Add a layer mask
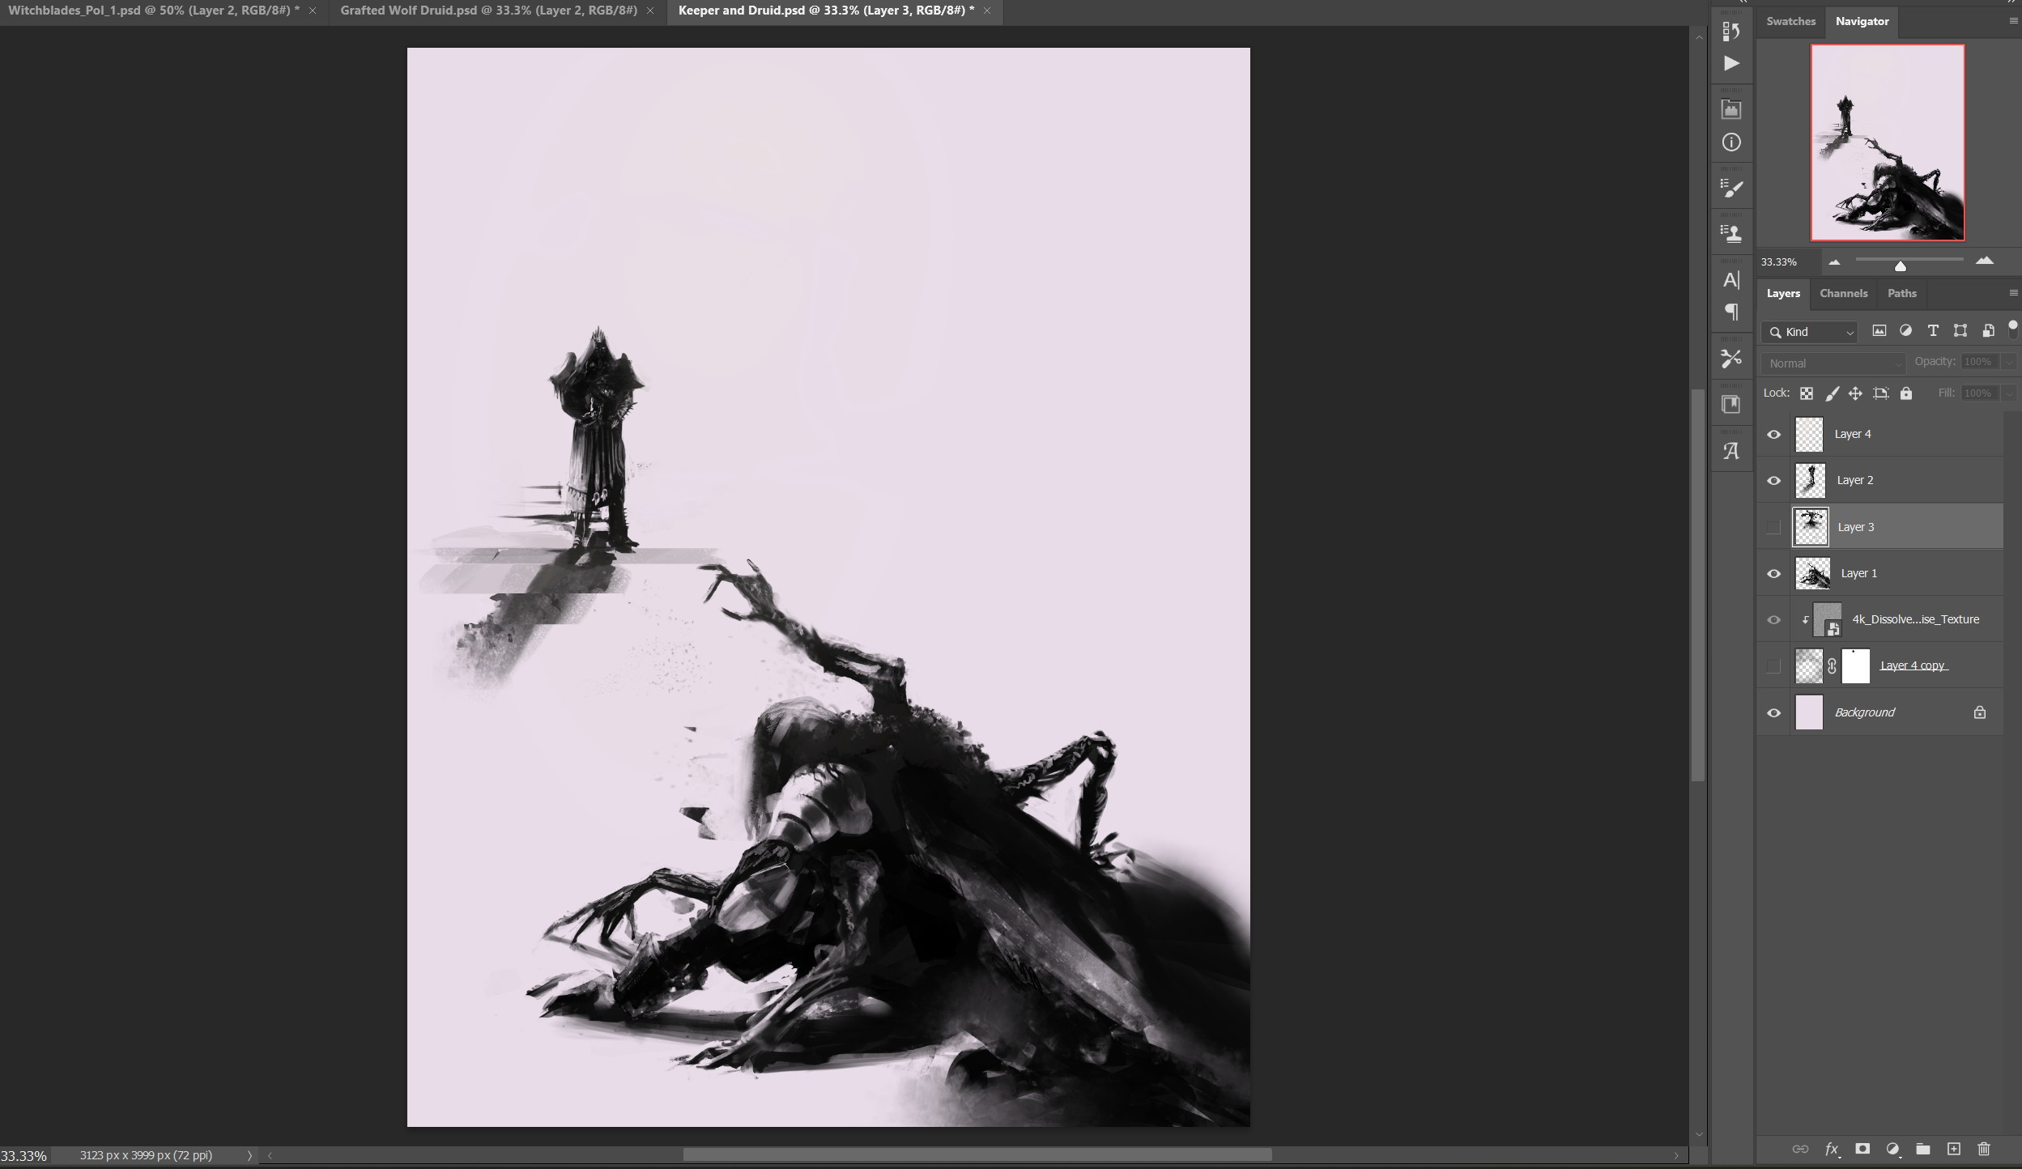 pyautogui.click(x=1862, y=1149)
